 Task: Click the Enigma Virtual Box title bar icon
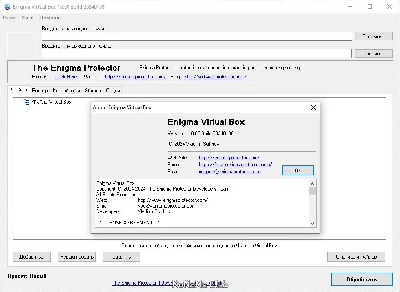(7, 7)
